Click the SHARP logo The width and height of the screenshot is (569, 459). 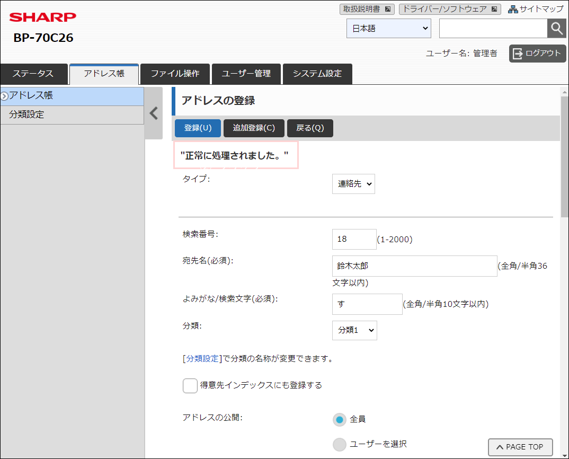point(43,17)
